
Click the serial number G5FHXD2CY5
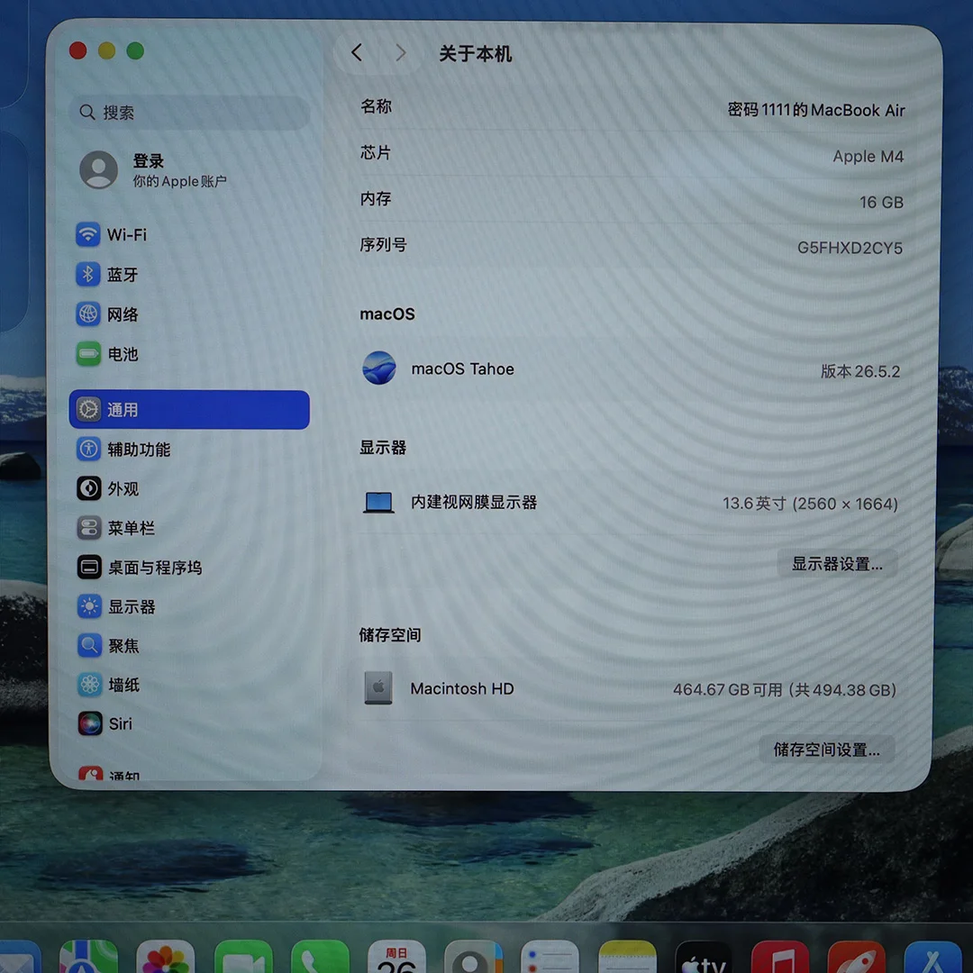(850, 248)
